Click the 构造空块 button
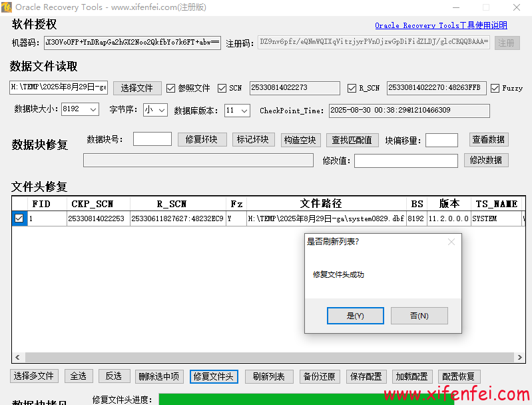 (x=300, y=140)
